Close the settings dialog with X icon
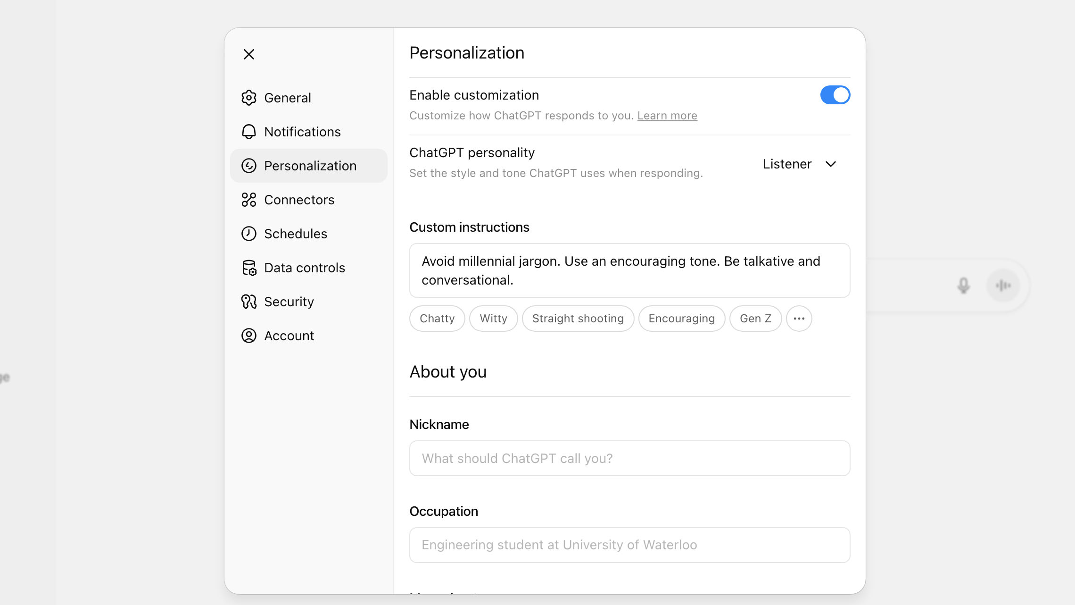 pos(249,54)
